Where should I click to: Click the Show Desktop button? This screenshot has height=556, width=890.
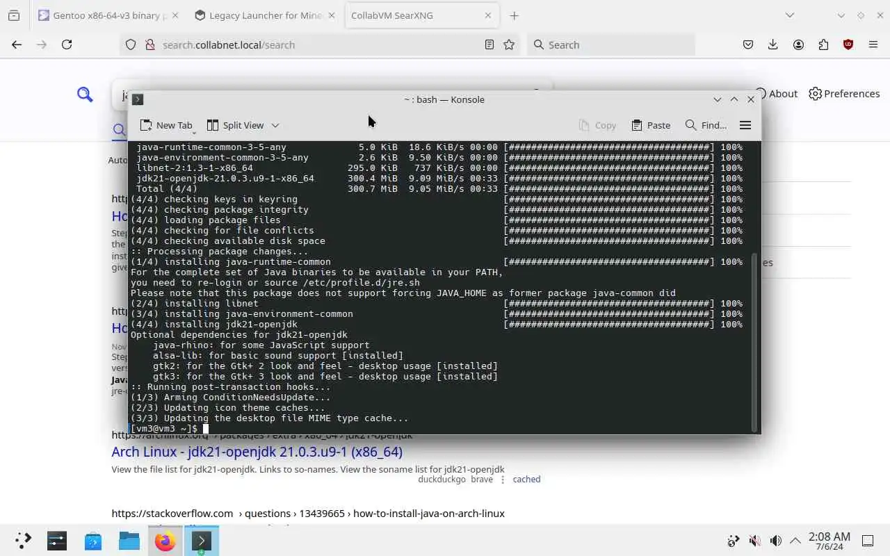[x=868, y=541]
